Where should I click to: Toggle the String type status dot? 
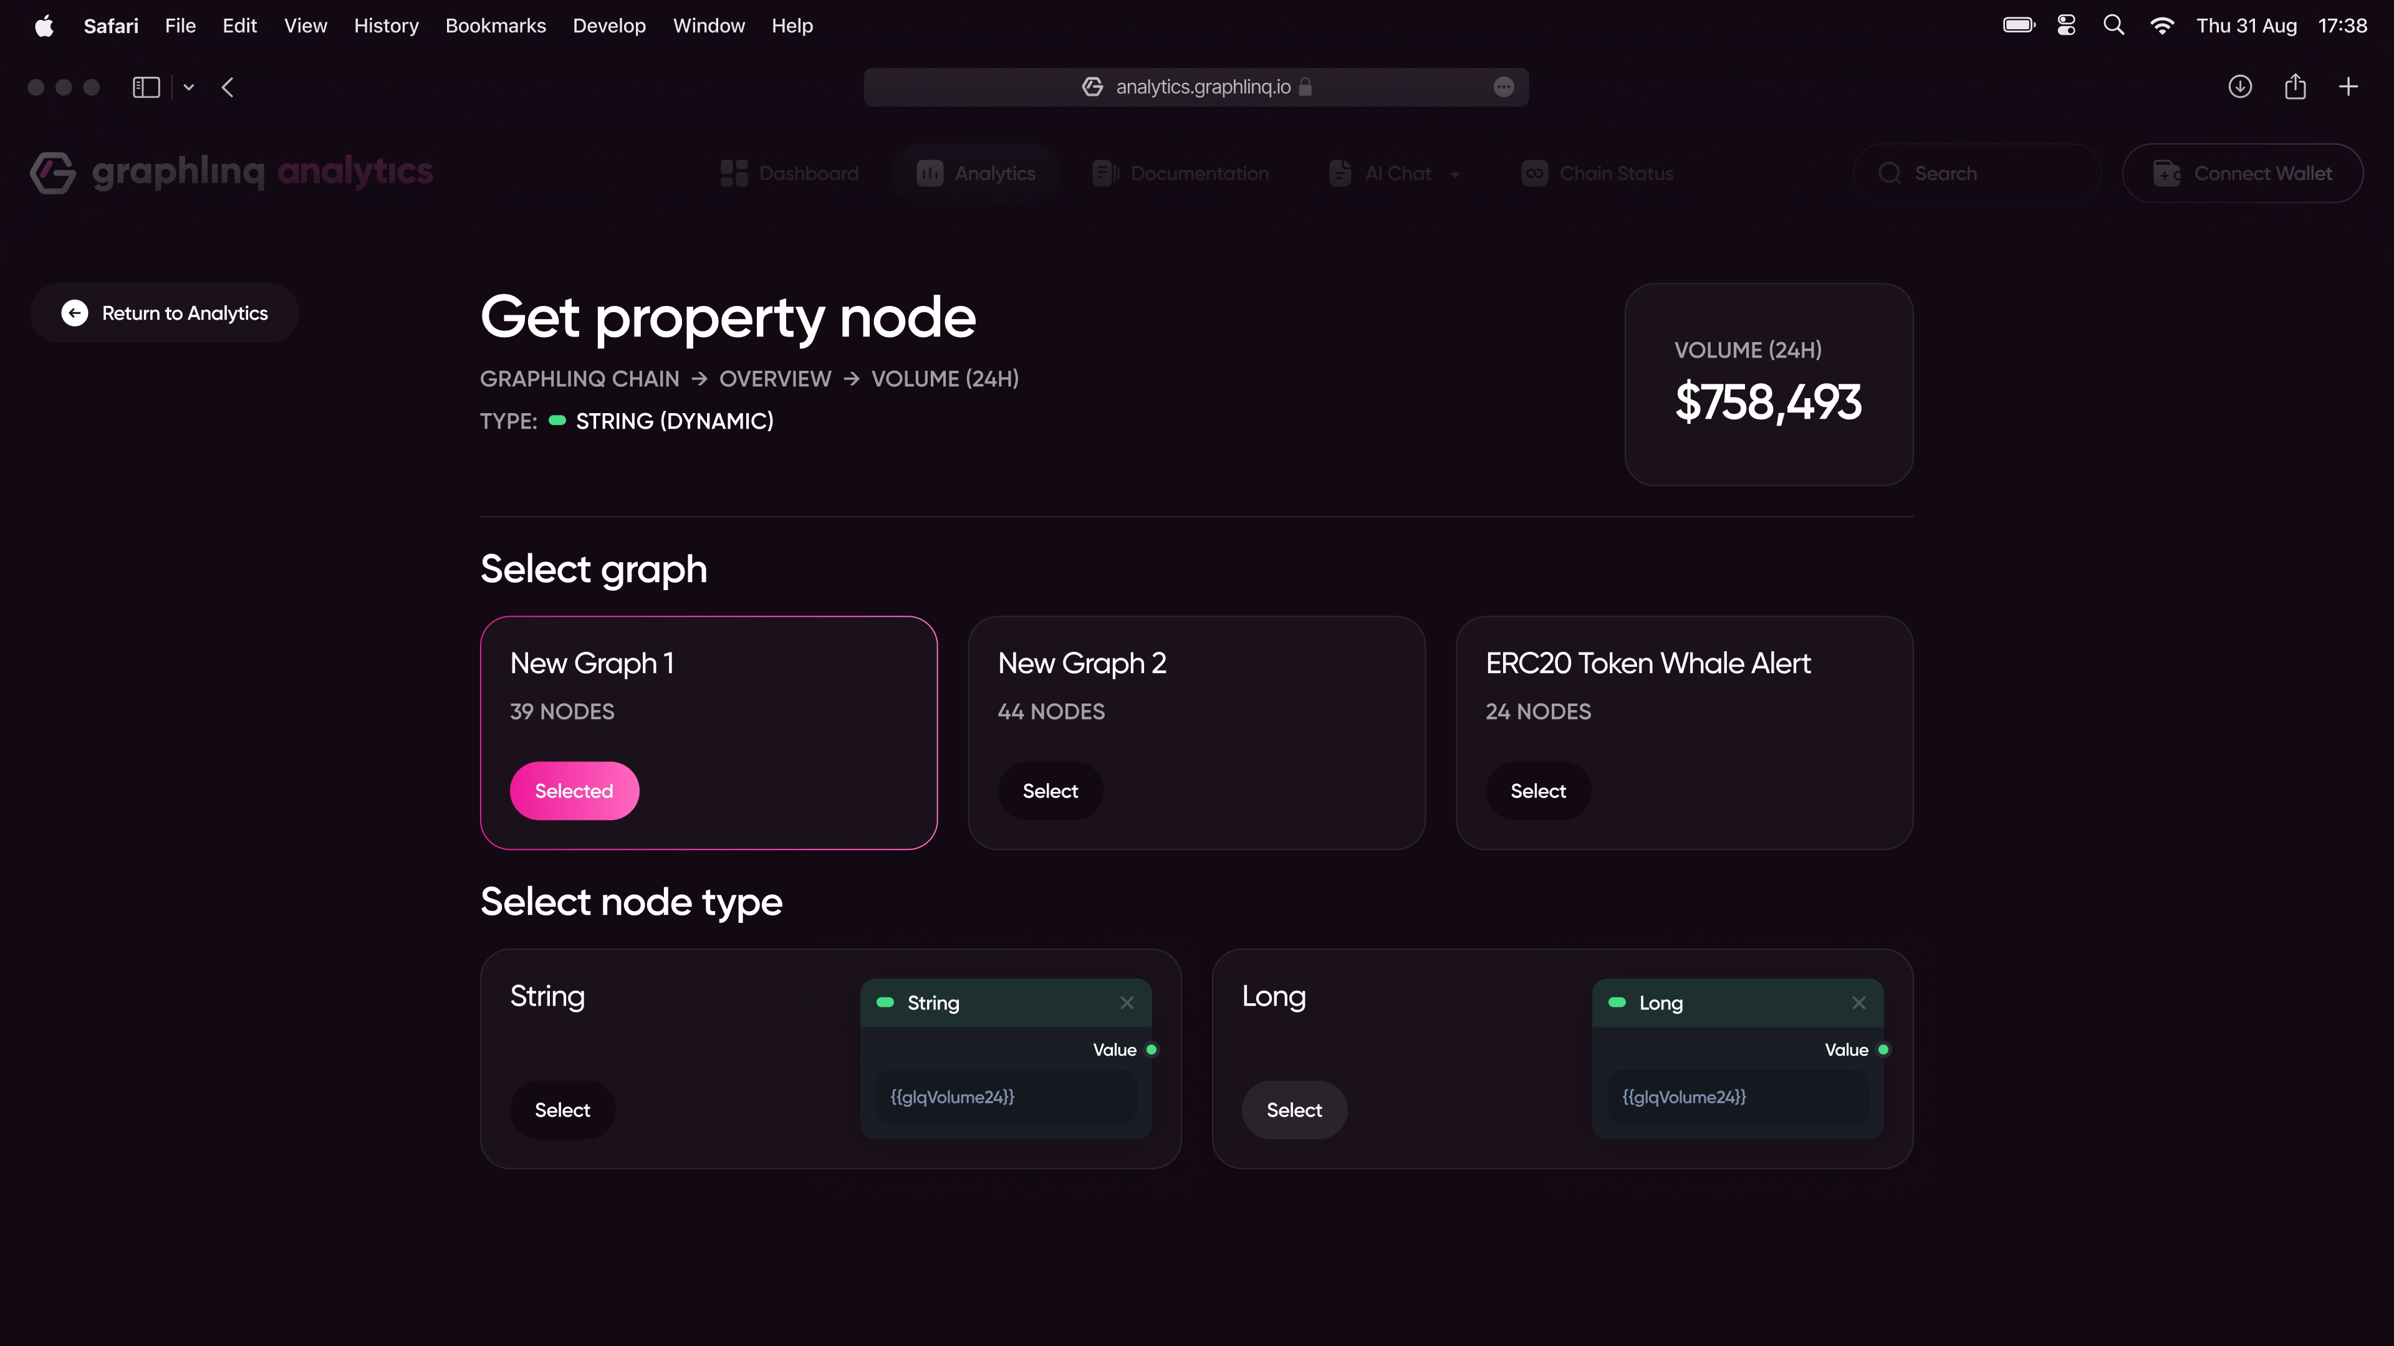(557, 421)
